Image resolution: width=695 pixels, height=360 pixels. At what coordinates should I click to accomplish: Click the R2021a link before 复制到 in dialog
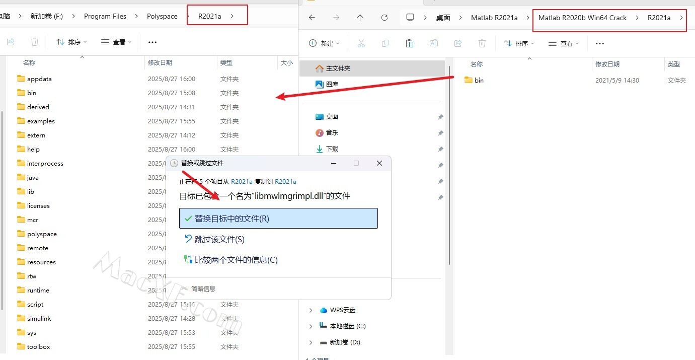pyautogui.click(x=242, y=181)
